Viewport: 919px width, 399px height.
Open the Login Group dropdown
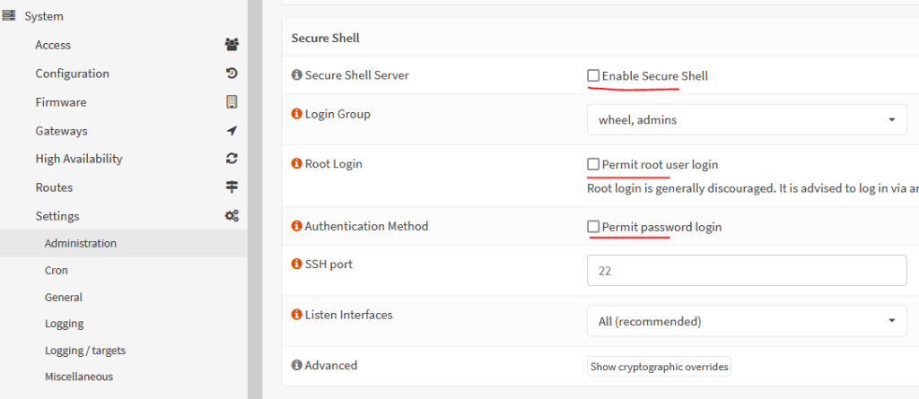click(x=747, y=119)
